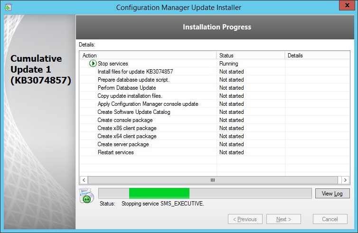Click the horizontal scrollbar right arrow
This screenshot has height=233, width=358.
346,180
